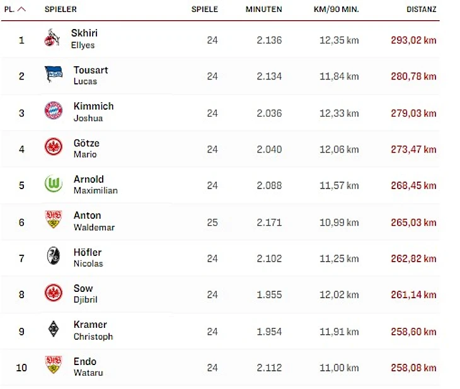This screenshot has height=389, width=460.
Task: Click the SC Freiburg logo beside Höfler
Action: point(54,257)
